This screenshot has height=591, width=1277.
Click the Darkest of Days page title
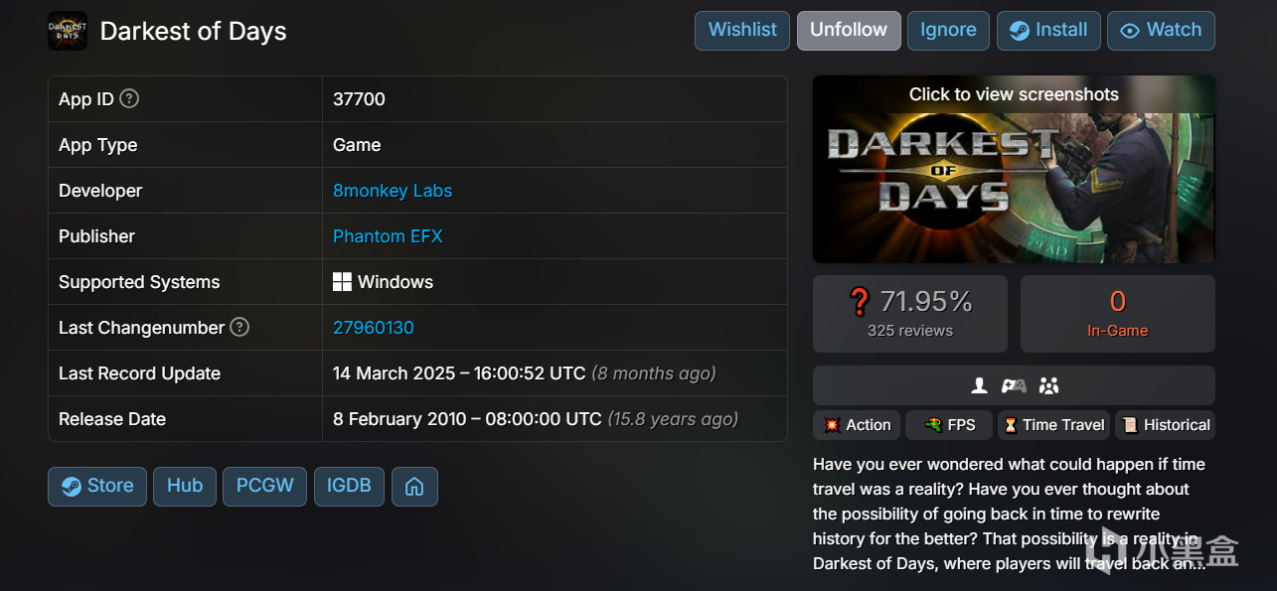[193, 31]
